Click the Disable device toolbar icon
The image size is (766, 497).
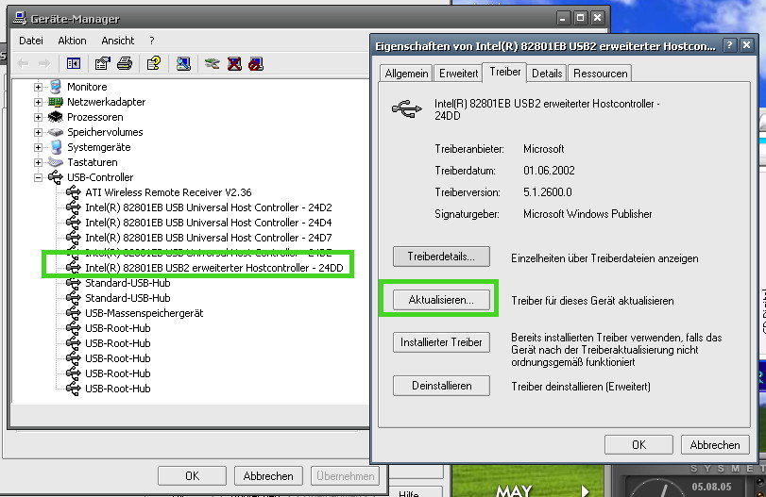(x=256, y=63)
